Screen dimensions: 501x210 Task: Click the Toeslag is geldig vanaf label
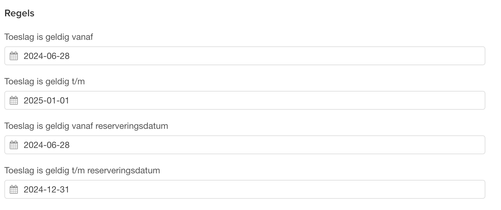[49, 37]
